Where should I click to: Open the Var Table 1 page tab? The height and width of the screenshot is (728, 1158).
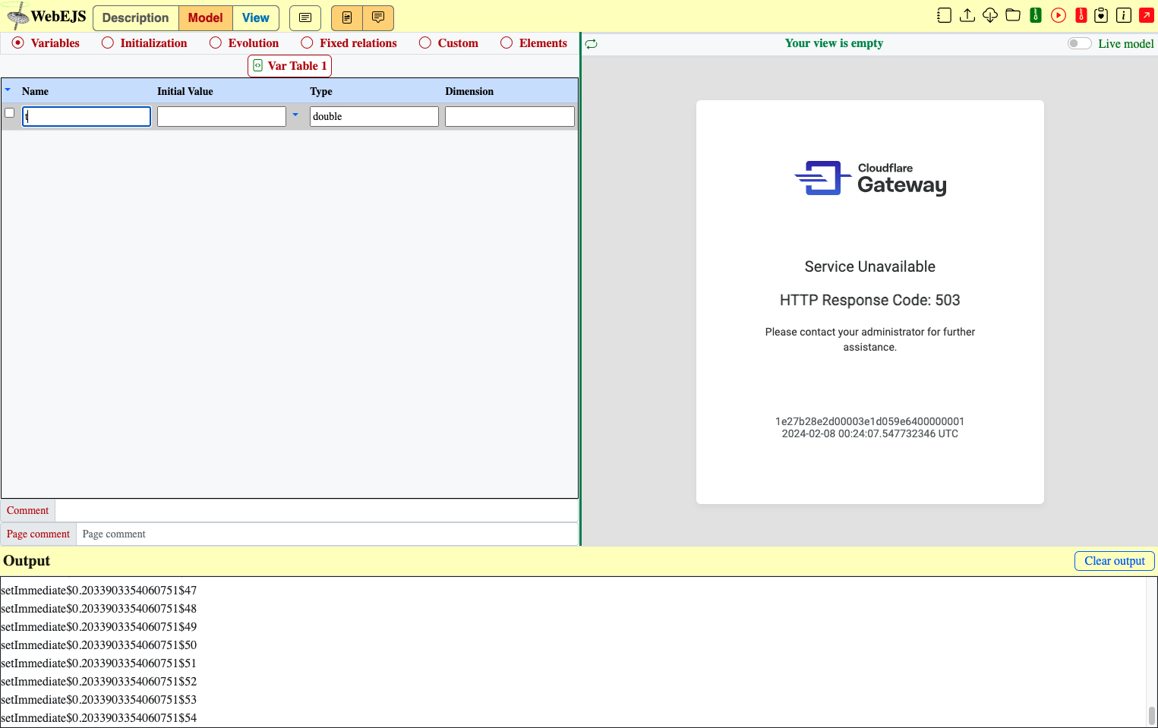pos(289,65)
